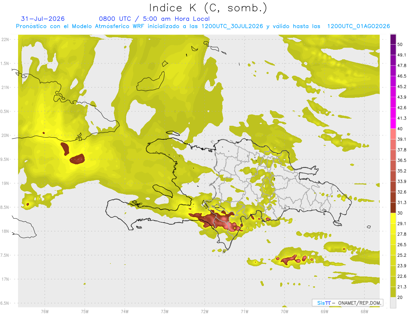Click the color bar value '40'
The height and width of the screenshot is (316, 409).
coord(400,129)
